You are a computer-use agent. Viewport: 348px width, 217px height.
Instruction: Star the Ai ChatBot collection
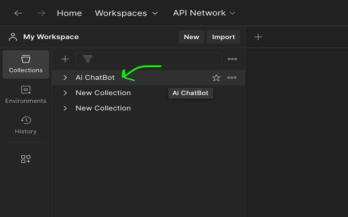tap(216, 78)
